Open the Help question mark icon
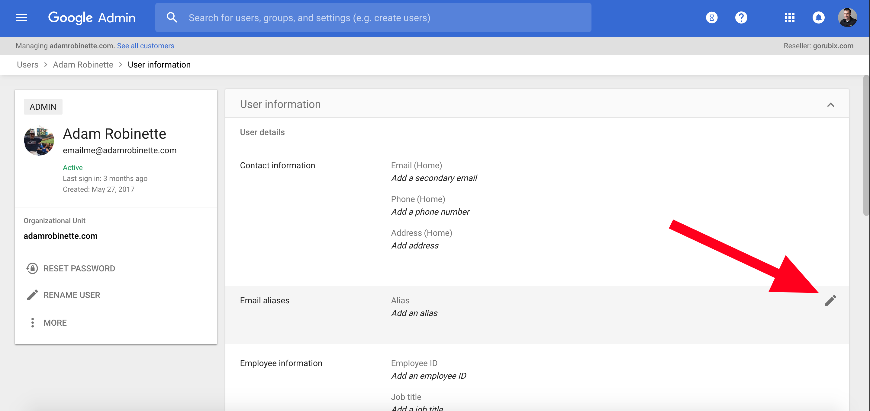This screenshot has height=411, width=870. 741,17
